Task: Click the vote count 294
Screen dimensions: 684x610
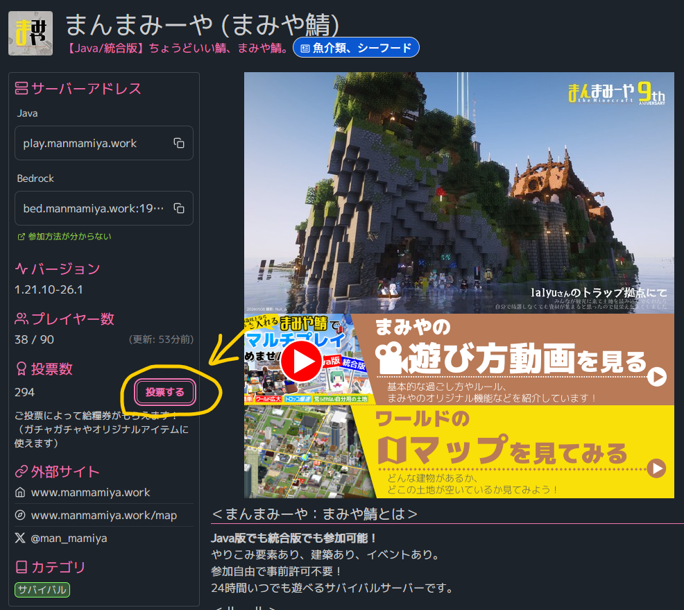Action: click(x=24, y=392)
